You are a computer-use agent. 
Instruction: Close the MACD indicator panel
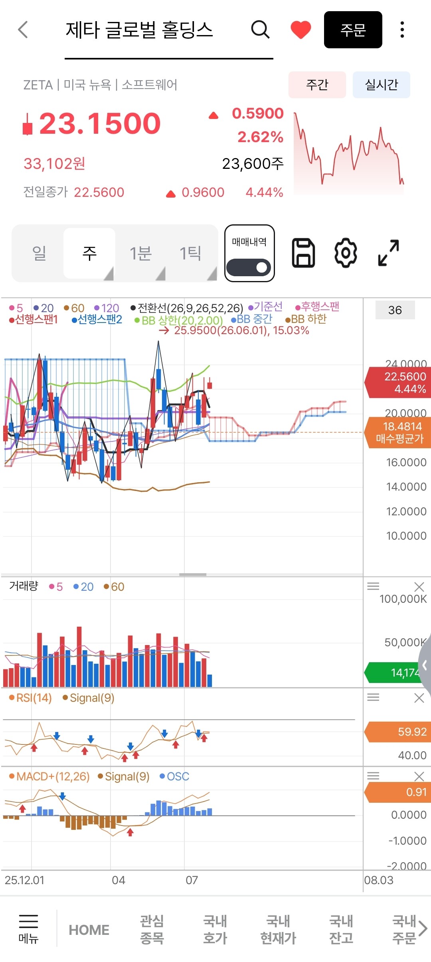tap(419, 776)
